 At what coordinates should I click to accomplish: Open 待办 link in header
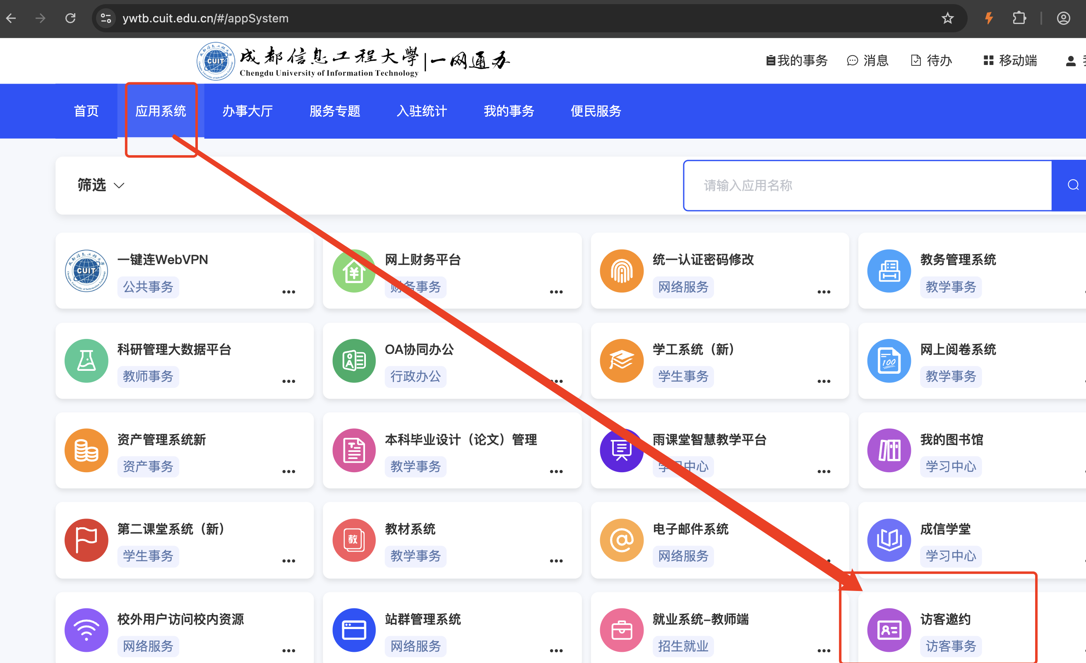tap(931, 60)
